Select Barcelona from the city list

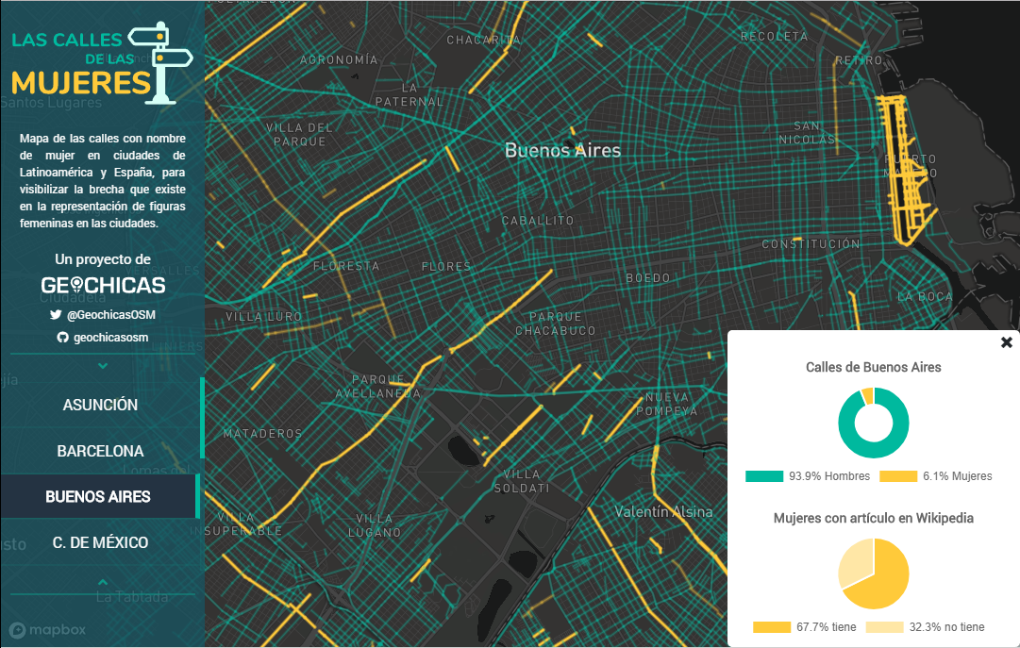click(100, 451)
